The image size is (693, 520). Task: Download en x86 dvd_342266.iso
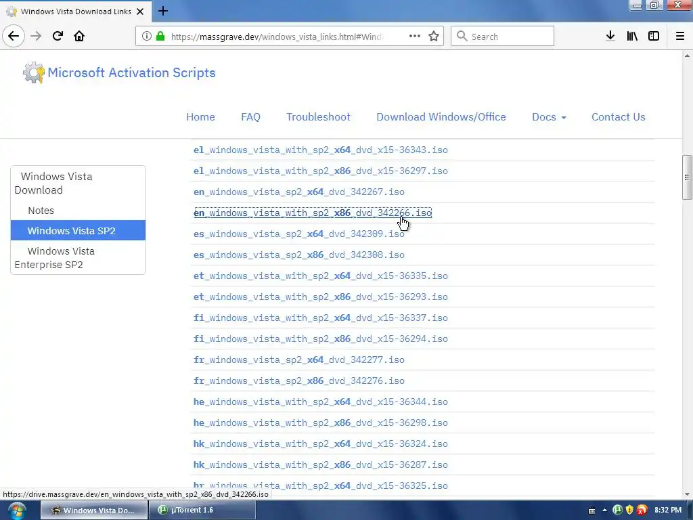point(313,213)
